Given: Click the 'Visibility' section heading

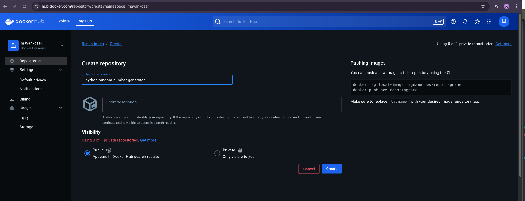Looking at the screenshot, I should [x=91, y=132].
